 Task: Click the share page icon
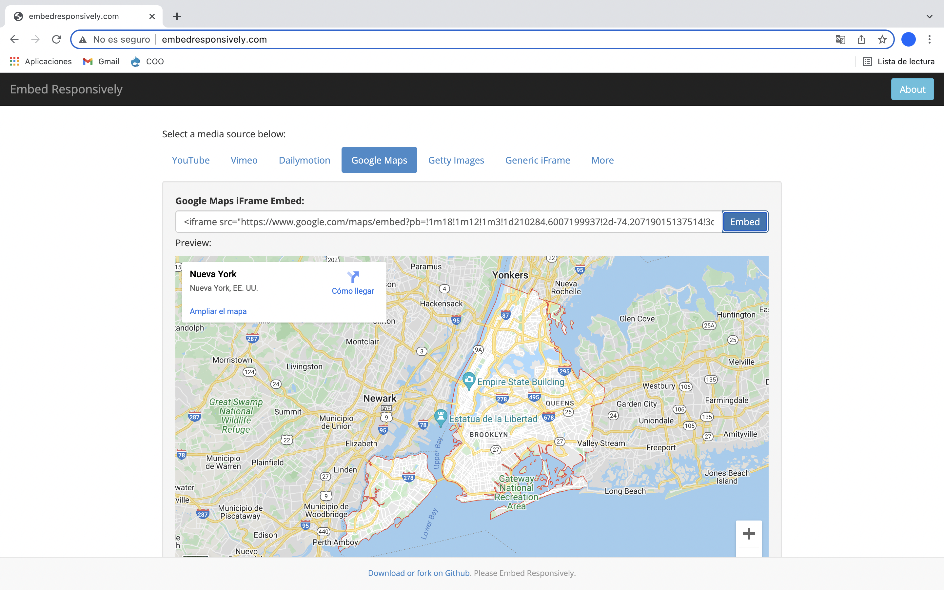[861, 39]
